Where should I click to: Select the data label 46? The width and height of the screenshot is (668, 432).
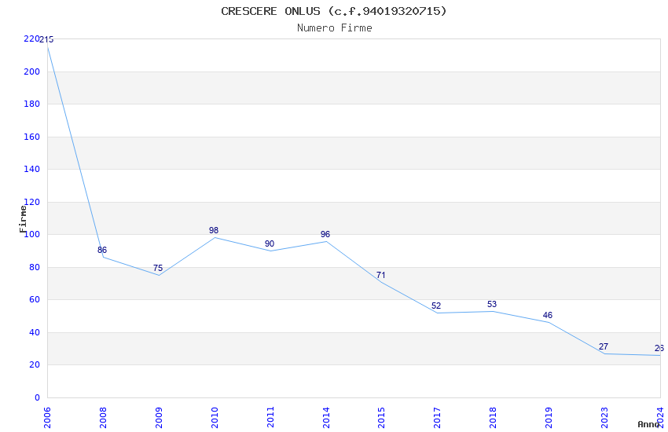click(548, 316)
